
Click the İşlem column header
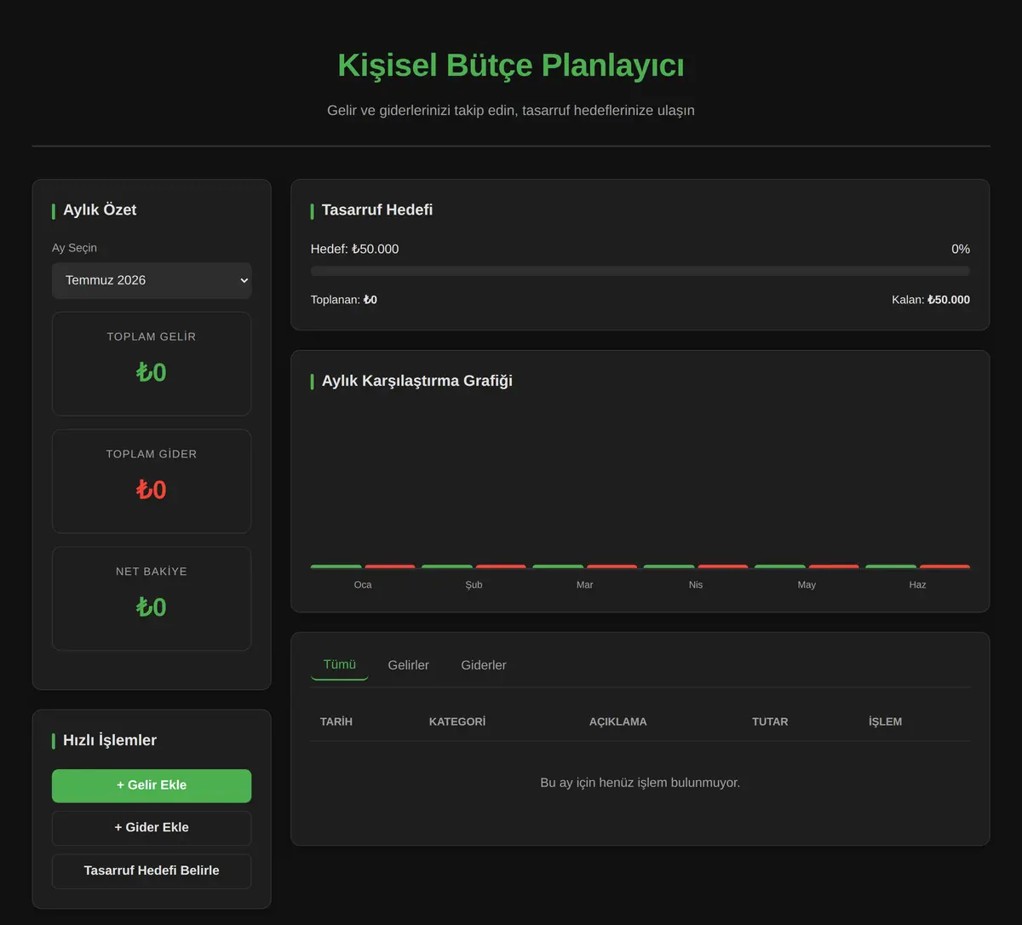(886, 721)
